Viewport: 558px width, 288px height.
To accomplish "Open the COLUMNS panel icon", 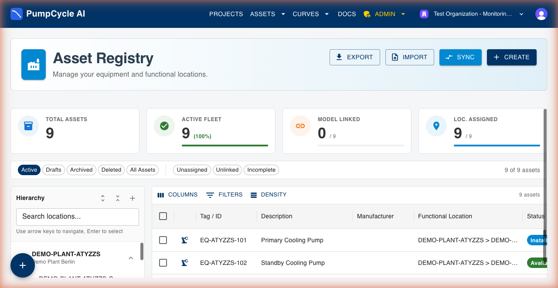I will [160, 195].
